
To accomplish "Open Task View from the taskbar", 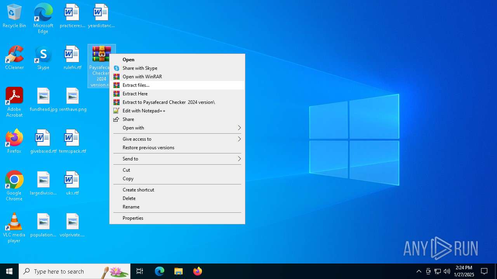I will (x=140, y=271).
